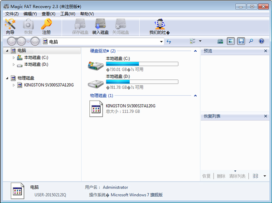Expand 本地磁盘 (D:) in the tree
Image resolution: width=272 pixels, height=203 pixels.
tap(14, 64)
